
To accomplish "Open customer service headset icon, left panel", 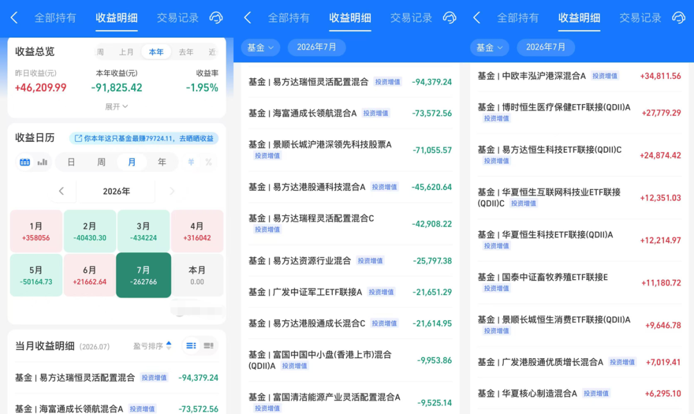I will [216, 18].
